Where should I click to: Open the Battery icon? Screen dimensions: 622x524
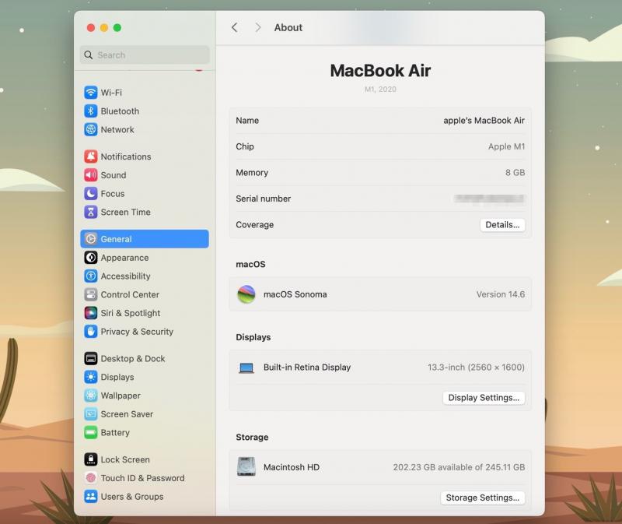point(90,432)
